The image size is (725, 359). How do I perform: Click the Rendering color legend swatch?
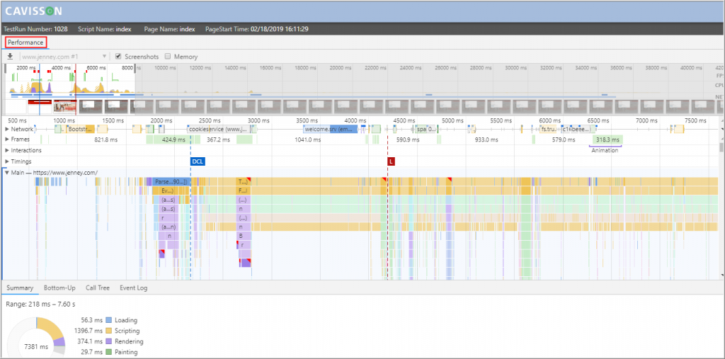click(x=108, y=341)
